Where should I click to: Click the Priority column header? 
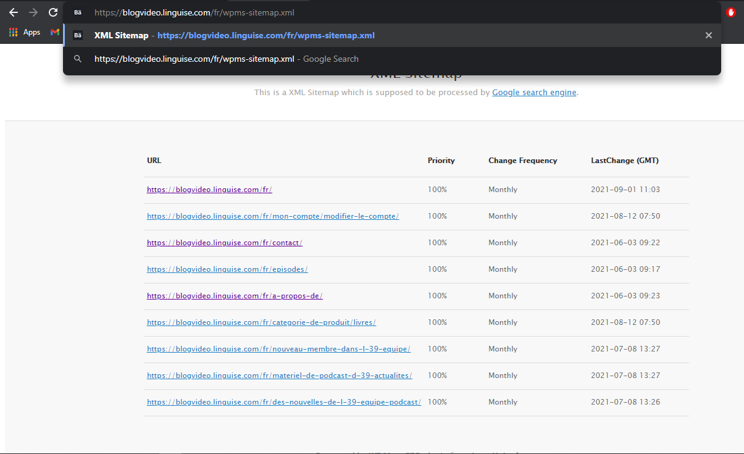point(441,161)
